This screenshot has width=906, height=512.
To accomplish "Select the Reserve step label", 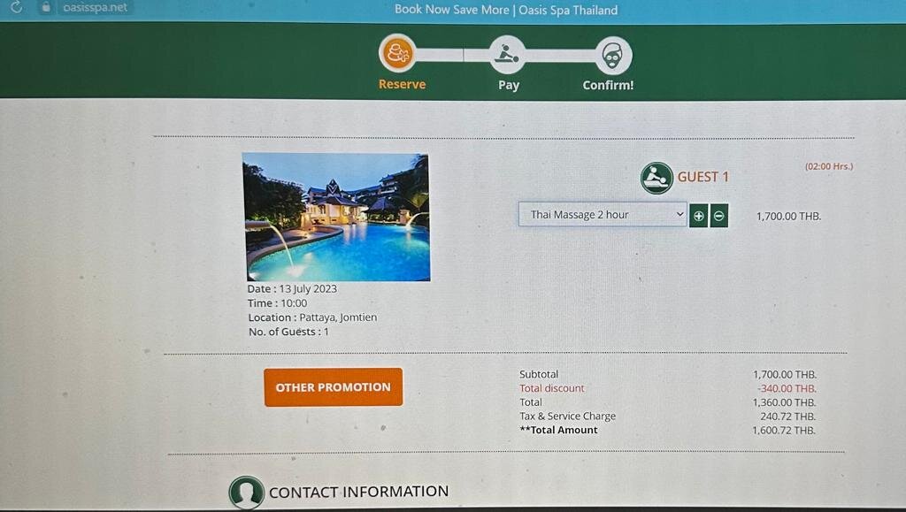I will (403, 84).
